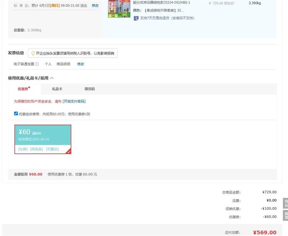
Task: Click the gray back-to-top widget on right edge
Action: click(285, 215)
